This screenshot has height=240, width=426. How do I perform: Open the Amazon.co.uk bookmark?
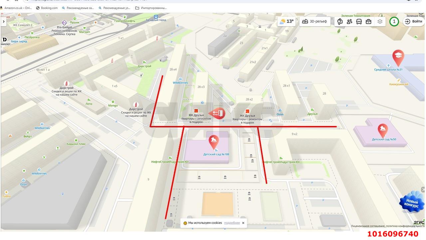(16, 8)
